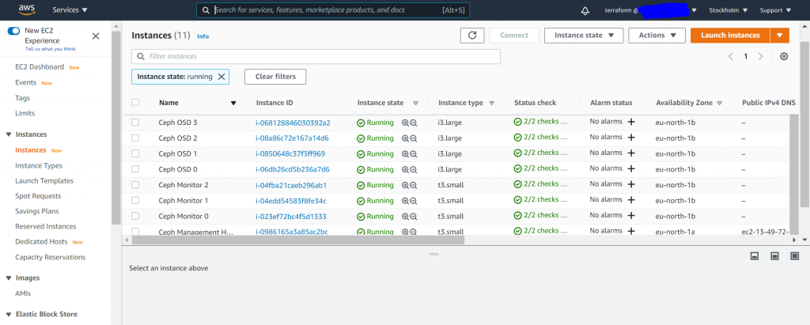Image resolution: width=810 pixels, height=325 pixels.
Task: Refresh the instances list
Action: click(x=472, y=35)
